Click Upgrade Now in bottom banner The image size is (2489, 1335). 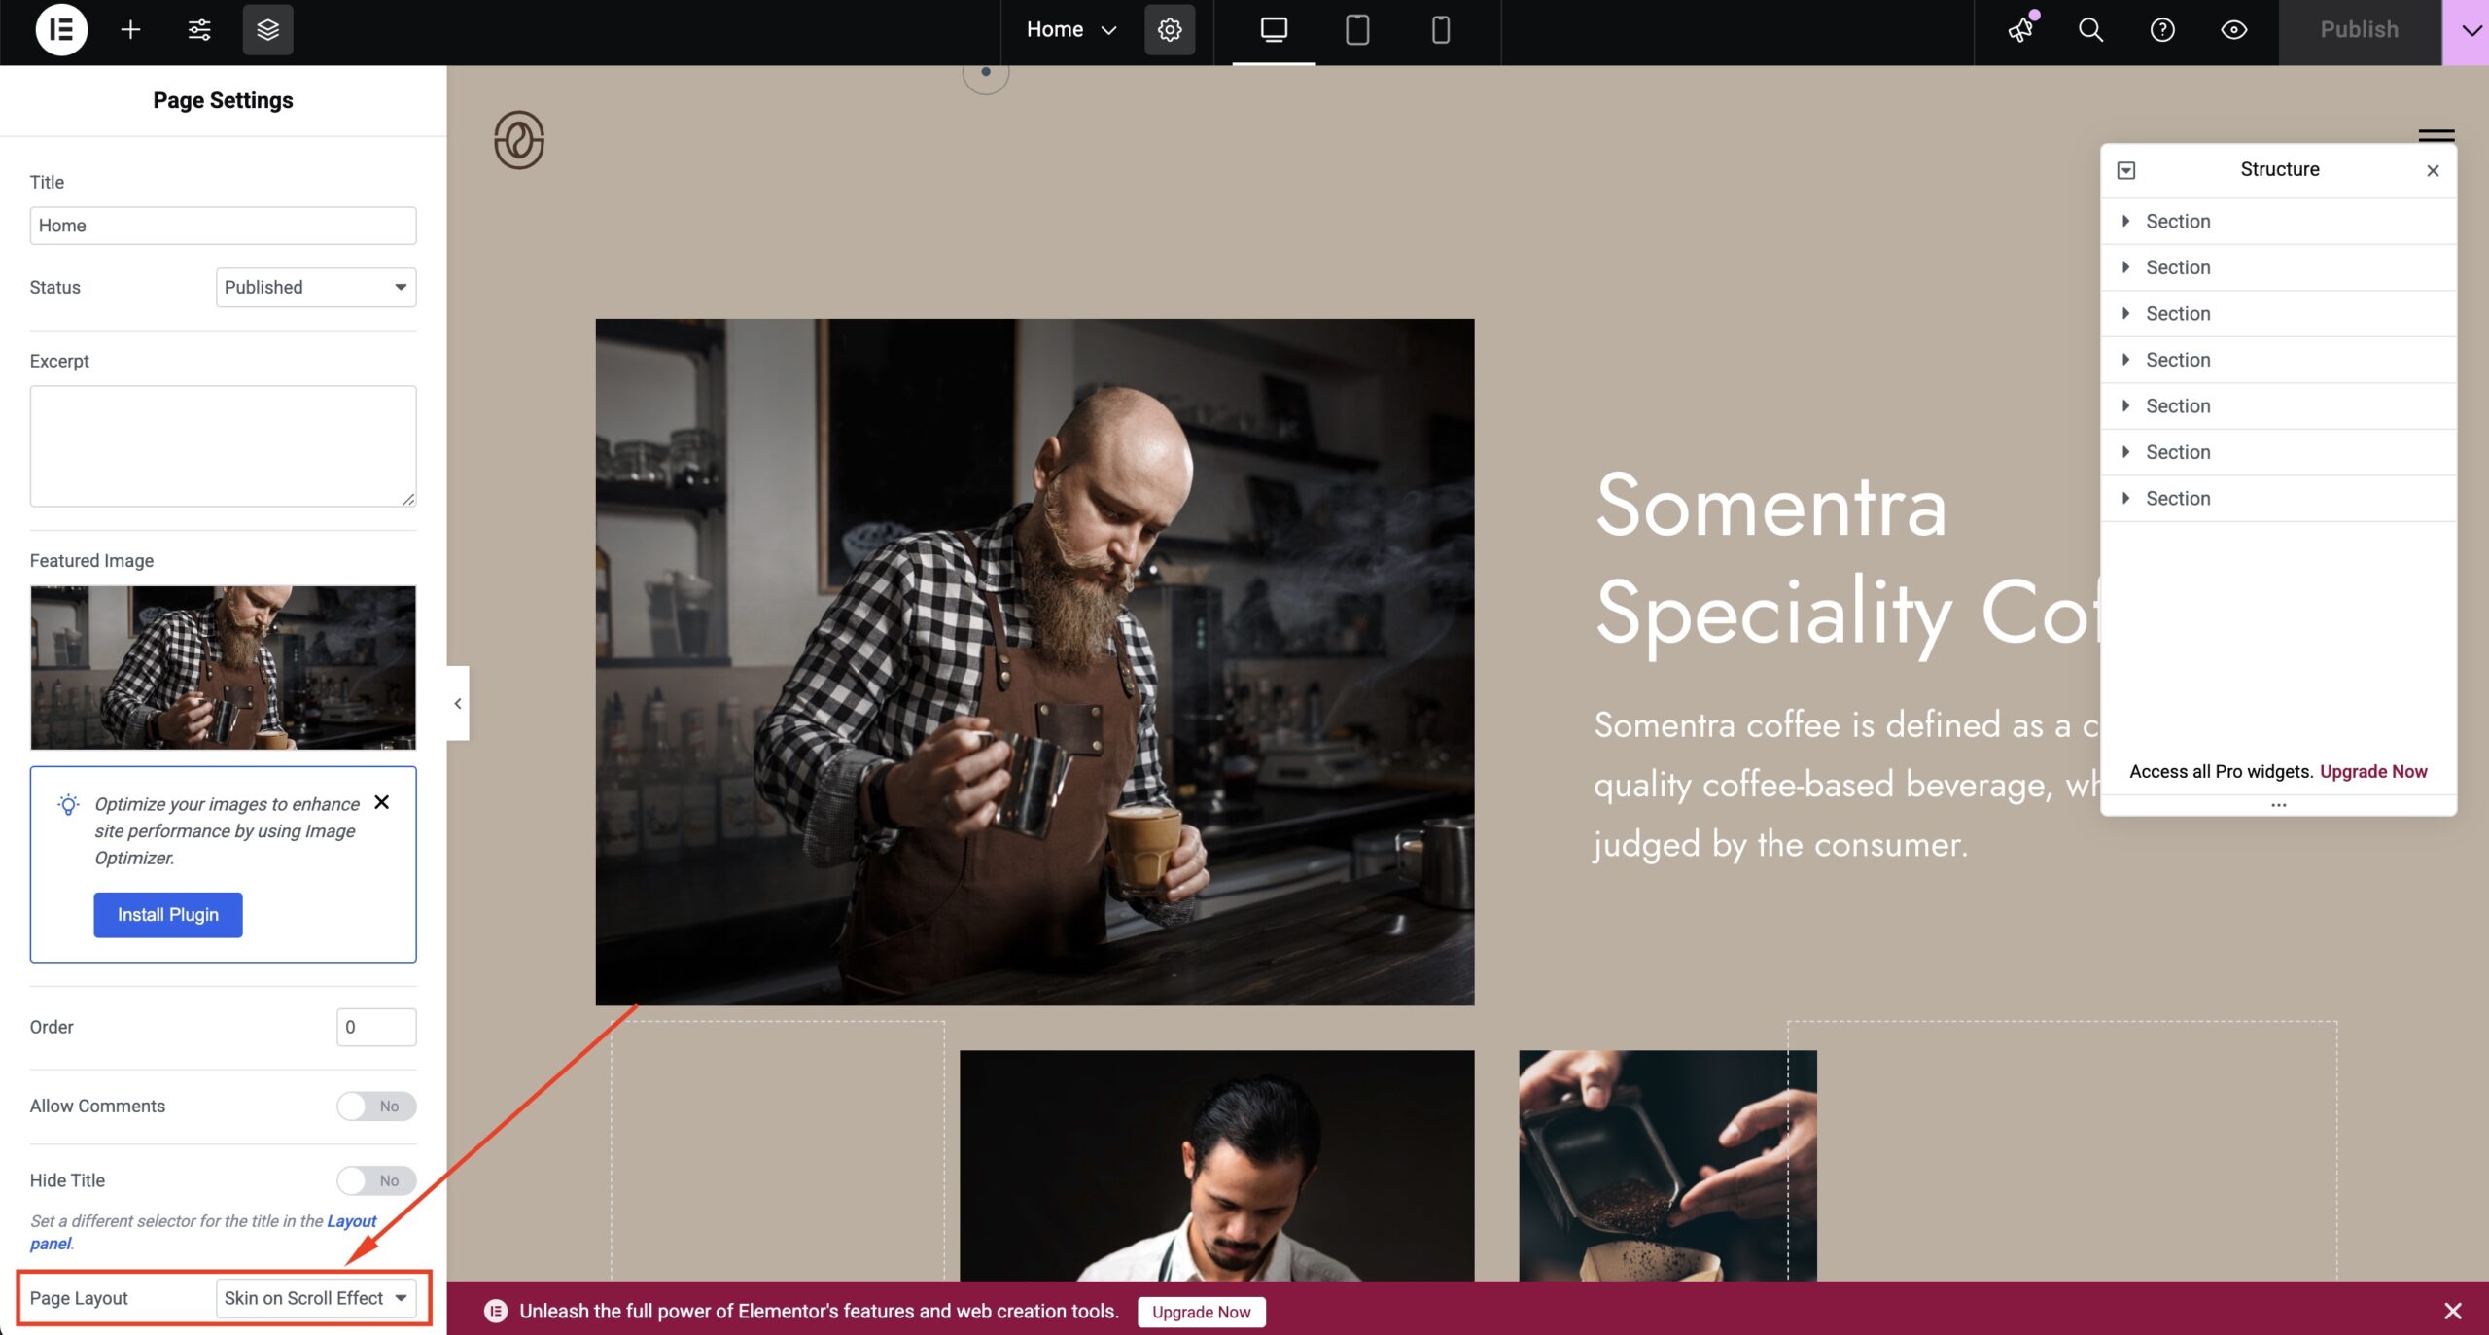click(x=1201, y=1312)
